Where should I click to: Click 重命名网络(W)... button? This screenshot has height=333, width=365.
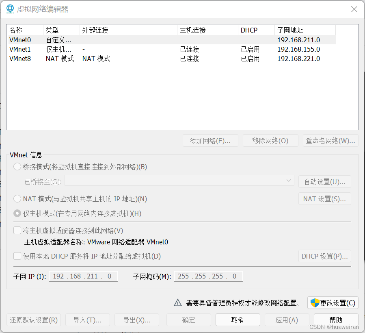[330, 141]
